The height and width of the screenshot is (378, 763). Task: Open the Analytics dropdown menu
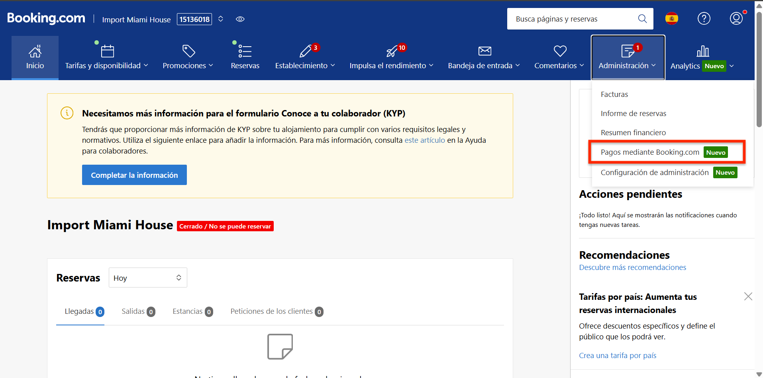pyautogui.click(x=702, y=66)
